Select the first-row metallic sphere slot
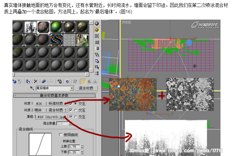 pos(69,27)
